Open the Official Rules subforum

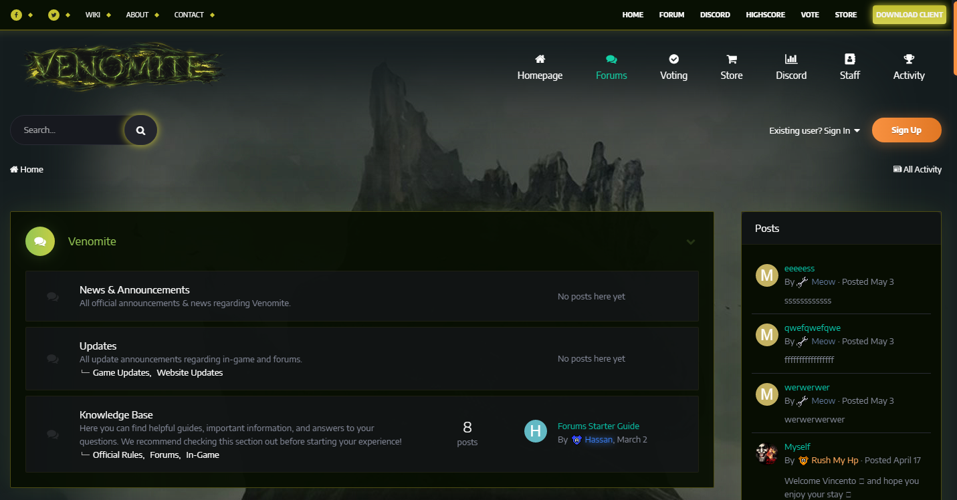tap(118, 455)
